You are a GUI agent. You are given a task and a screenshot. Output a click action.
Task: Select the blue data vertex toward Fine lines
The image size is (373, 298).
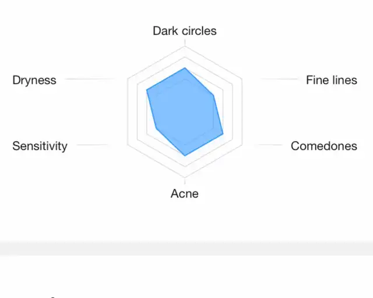click(213, 95)
